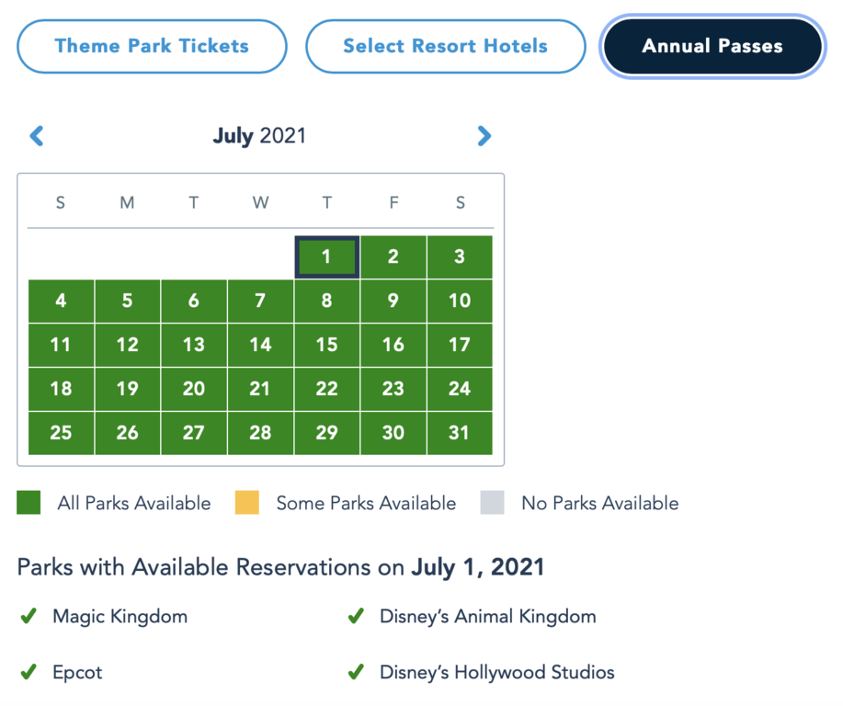843x706 pixels.
Task: Pick July 25 in the last row
Action: [x=62, y=433]
